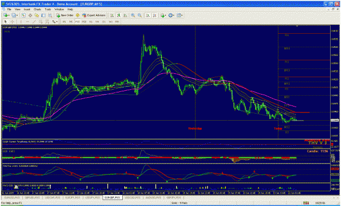
Task: Toggle the Terminal panel icon
Action: pos(43,15)
